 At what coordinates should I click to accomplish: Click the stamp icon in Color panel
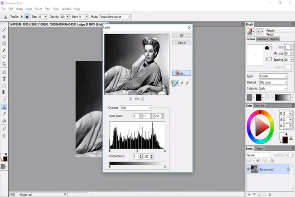[291, 139]
